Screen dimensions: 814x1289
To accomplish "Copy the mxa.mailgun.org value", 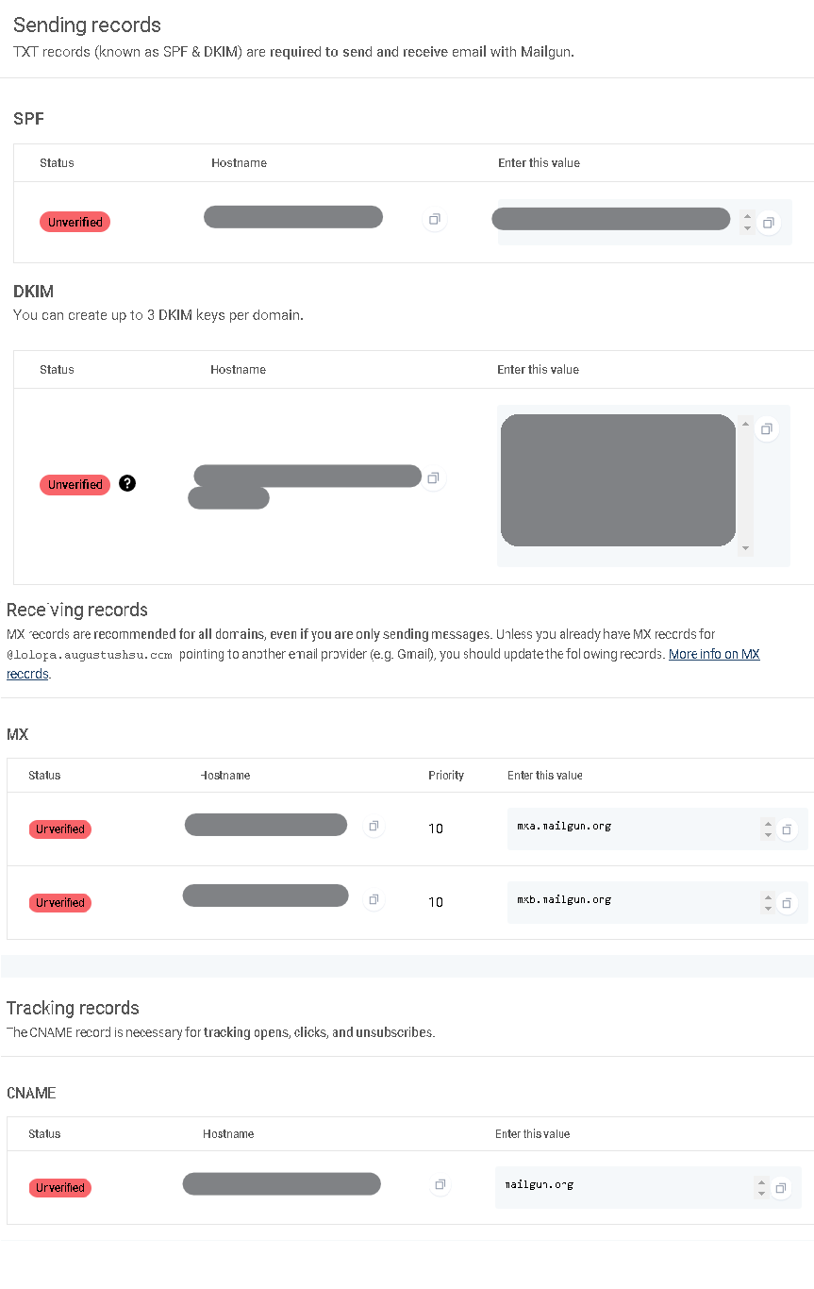I will click(787, 829).
